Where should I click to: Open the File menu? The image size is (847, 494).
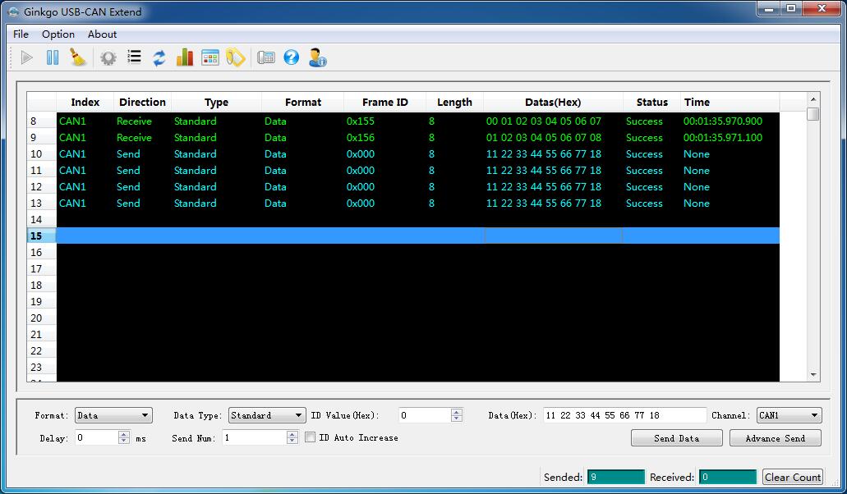(21, 34)
